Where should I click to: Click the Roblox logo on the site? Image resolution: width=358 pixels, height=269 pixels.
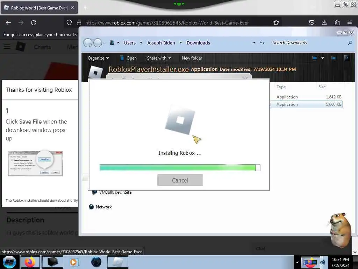tap(20, 47)
